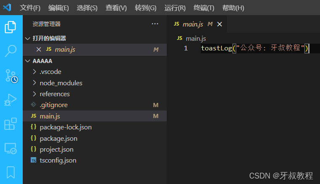
Task: Click the 资源管理器 panel title
Action: coord(47,24)
